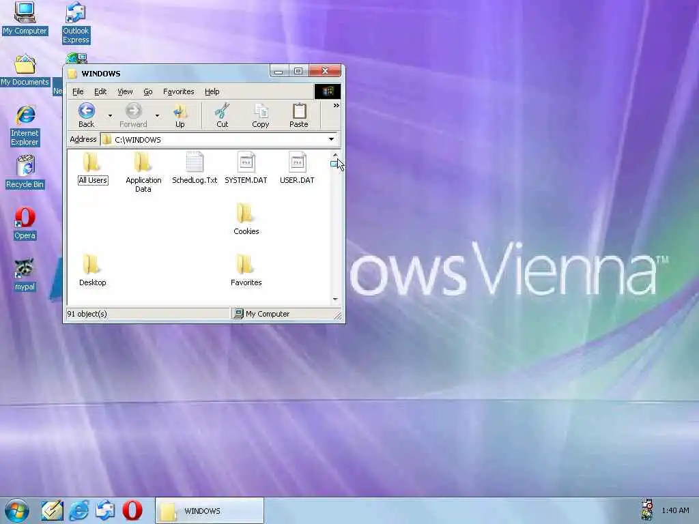Click the Windows flag throbber logo
Viewport: 699px width, 524px height.
(328, 91)
